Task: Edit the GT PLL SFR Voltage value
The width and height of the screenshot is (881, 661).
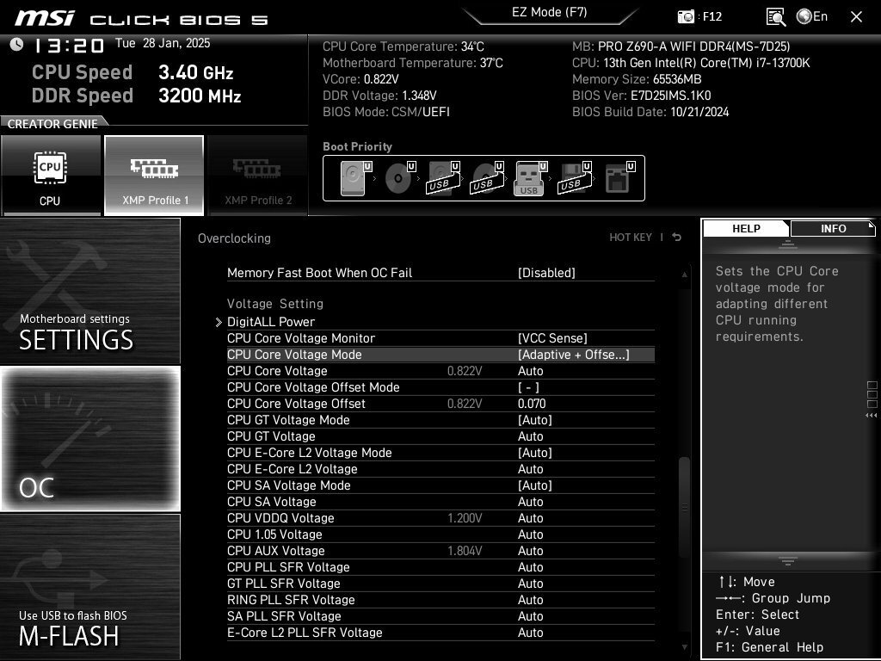Action: point(530,583)
